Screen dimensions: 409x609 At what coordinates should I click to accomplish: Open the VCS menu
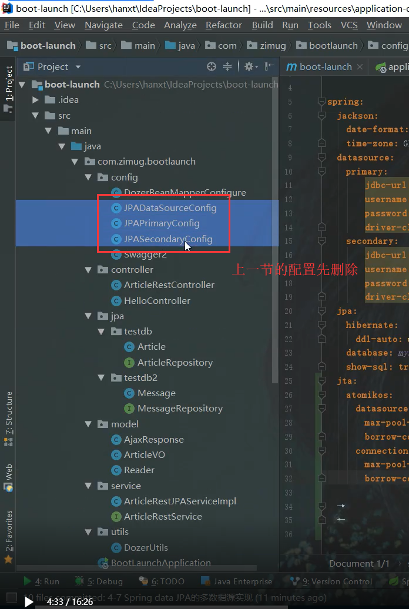coord(349,25)
